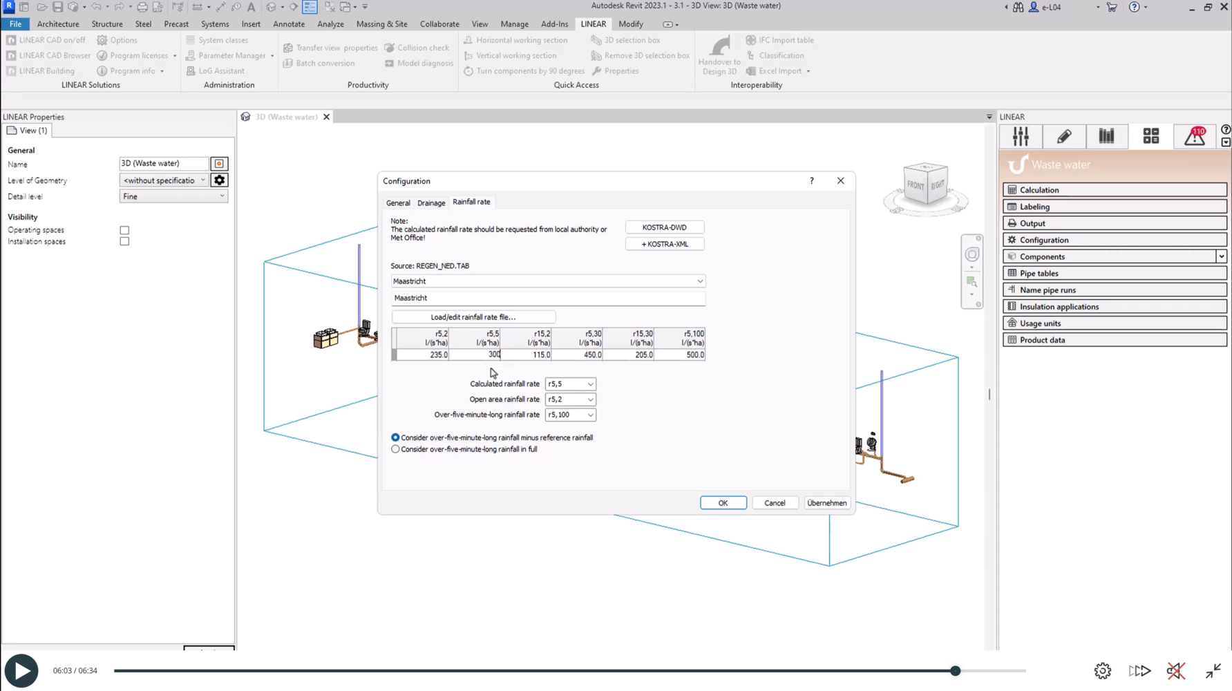Open the File menu
Screen dimensions: 1232x691
(15, 24)
